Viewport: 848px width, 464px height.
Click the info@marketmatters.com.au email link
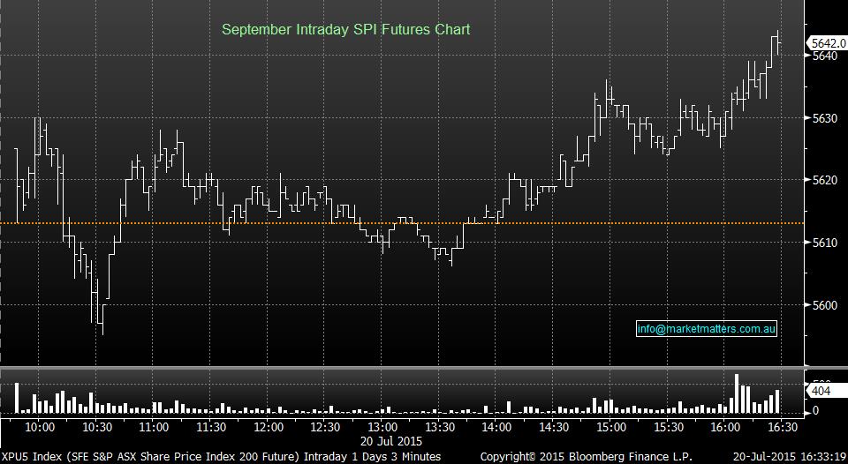706,329
